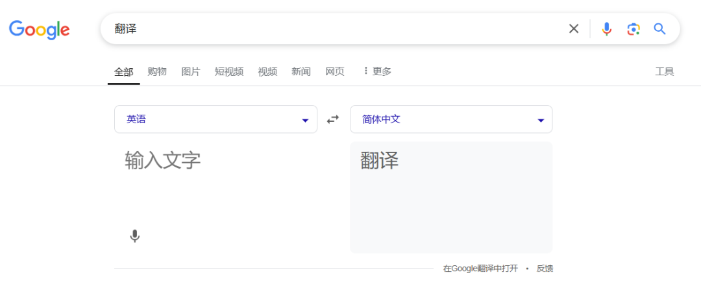Open the 英语 source language dropdown
Image resolution: width=701 pixels, height=288 pixels.
216,119
